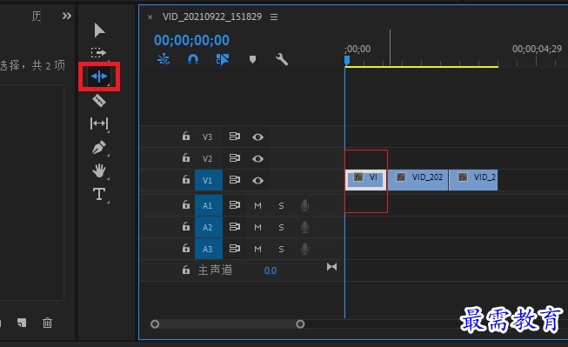This screenshot has width=568, height=347.
Task: Hide track V1 output with eye
Action: click(258, 180)
